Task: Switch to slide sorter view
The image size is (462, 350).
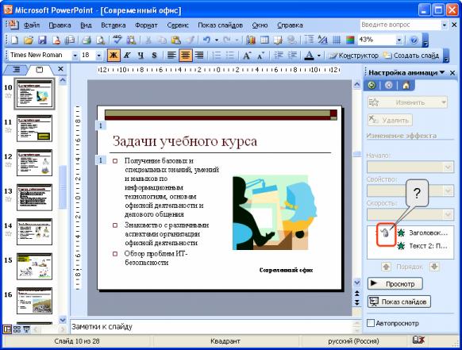Action: pos(17,329)
